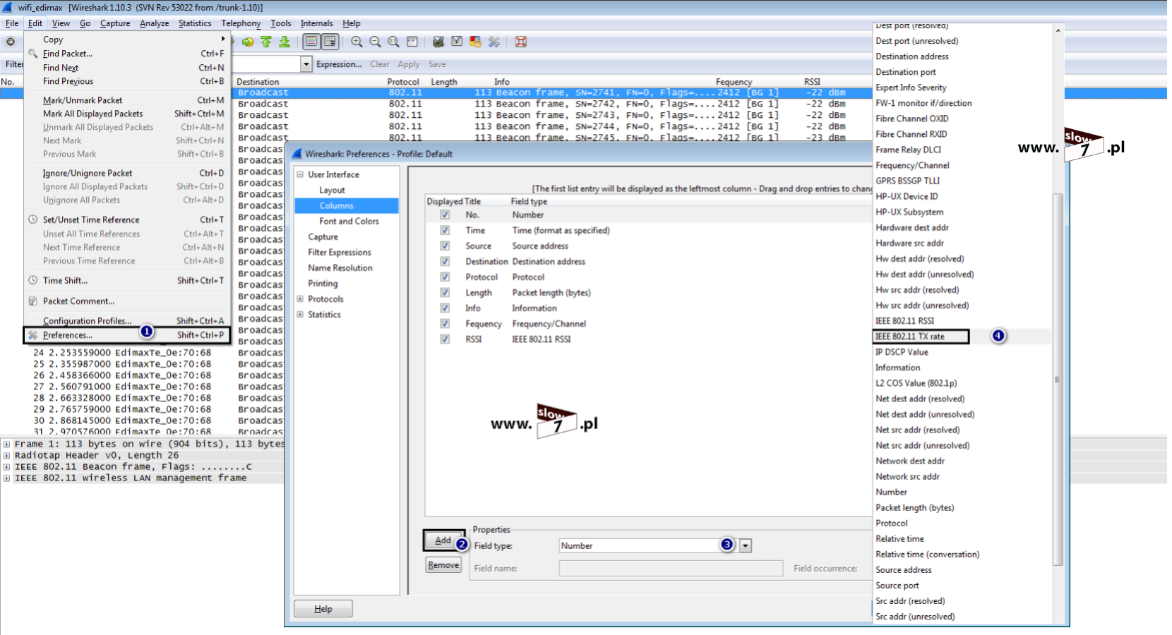Click the lifebuoy help toolbar icon
Viewport: 1172px width, 635px height.
pos(521,42)
